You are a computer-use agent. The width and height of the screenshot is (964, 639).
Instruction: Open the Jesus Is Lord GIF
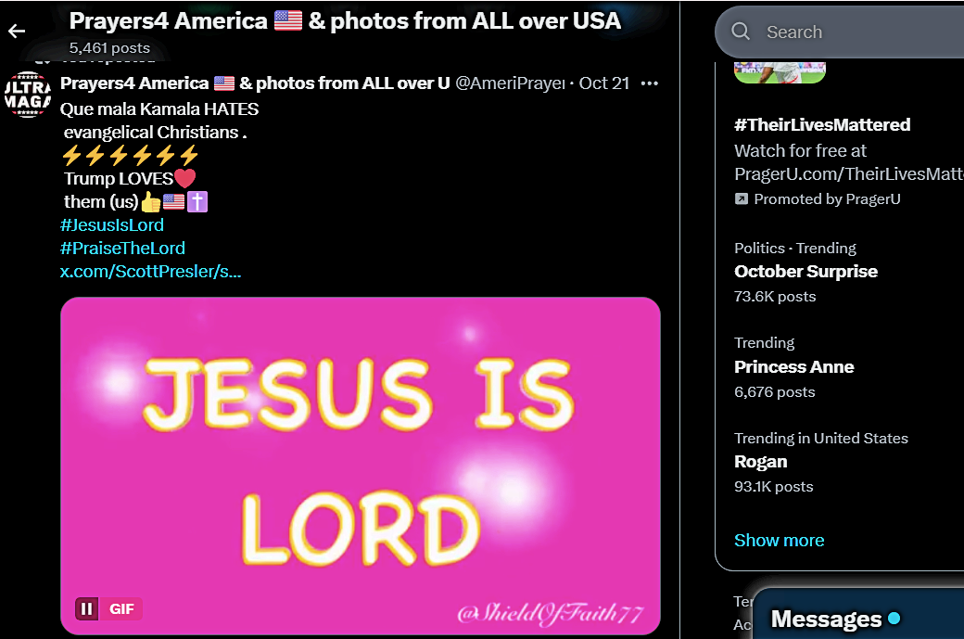tap(361, 466)
